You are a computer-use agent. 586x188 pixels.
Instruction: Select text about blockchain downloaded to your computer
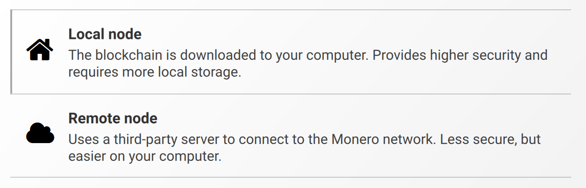[x=218, y=55]
